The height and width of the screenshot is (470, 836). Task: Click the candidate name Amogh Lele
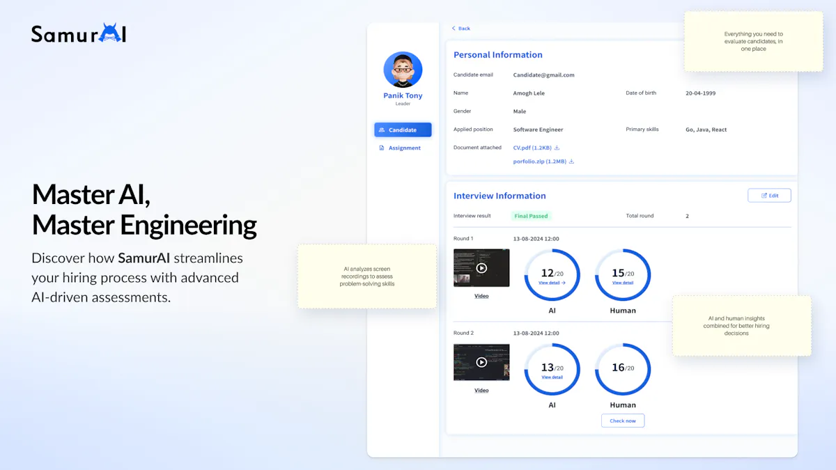(529, 93)
